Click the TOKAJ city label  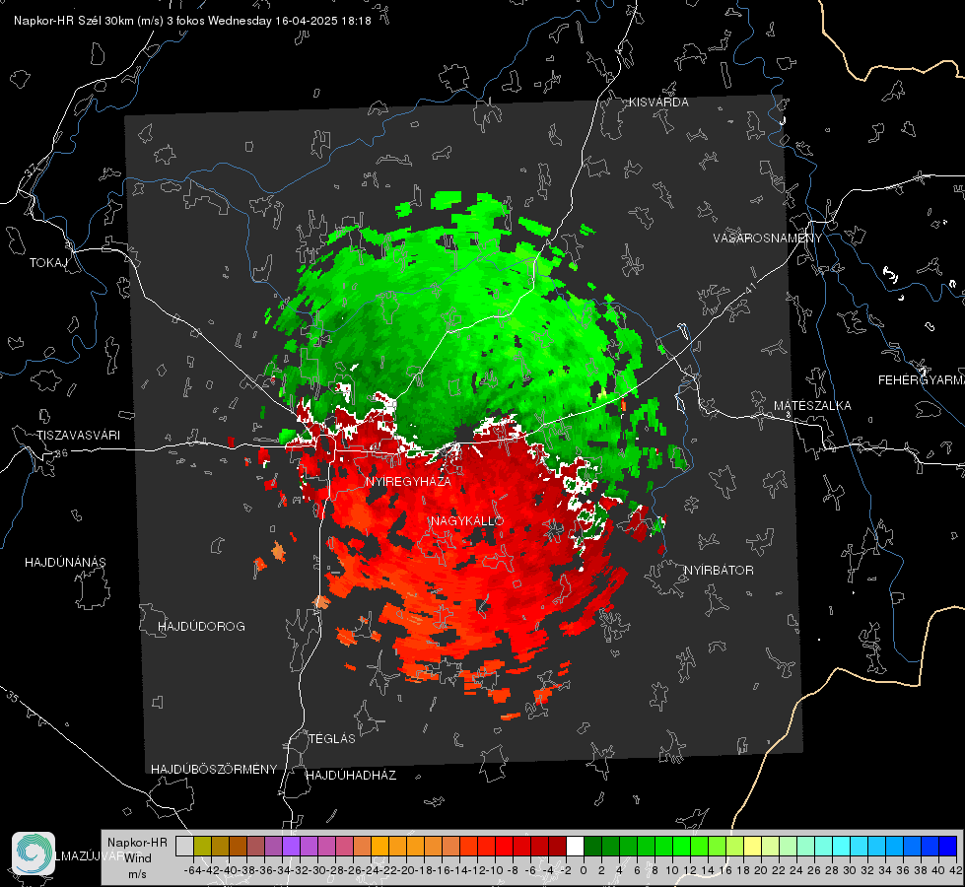pyautogui.click(x=48, y=263)
